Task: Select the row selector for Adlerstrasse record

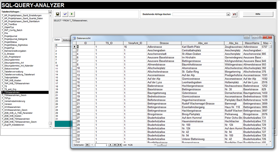Action: 74,47
